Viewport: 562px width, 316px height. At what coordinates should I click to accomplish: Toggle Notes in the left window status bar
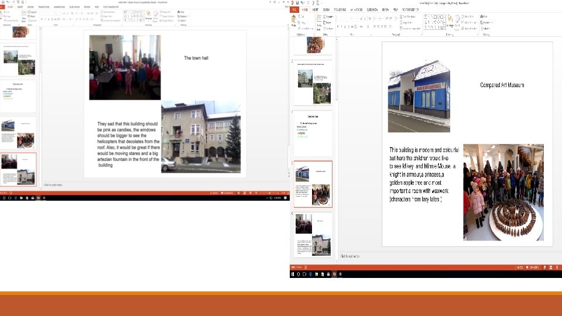(215, 193)
